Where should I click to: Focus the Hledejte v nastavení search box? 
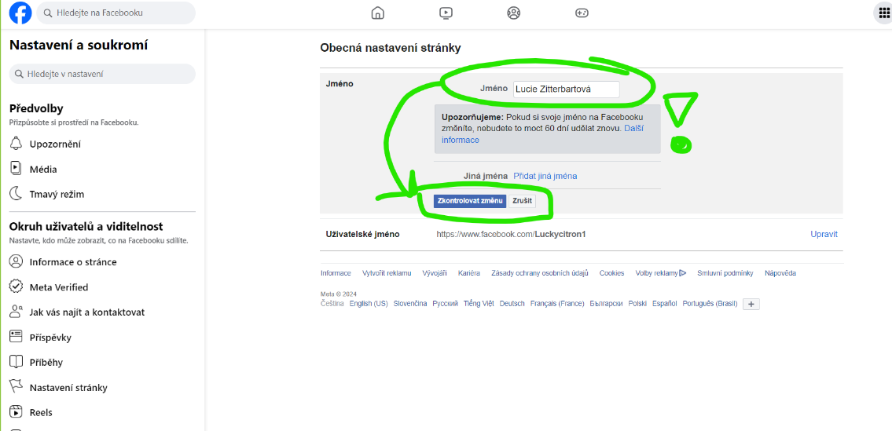pyautogui.click(x=102, y=74)
